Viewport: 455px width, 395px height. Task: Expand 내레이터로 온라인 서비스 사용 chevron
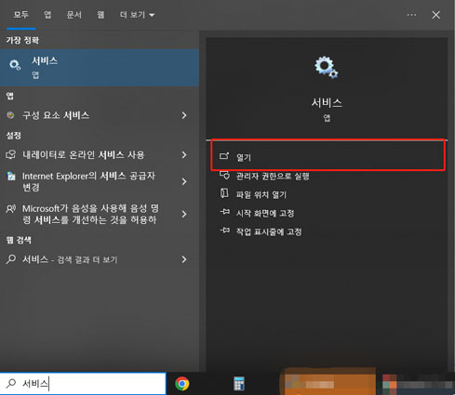(x=184, y=154)
